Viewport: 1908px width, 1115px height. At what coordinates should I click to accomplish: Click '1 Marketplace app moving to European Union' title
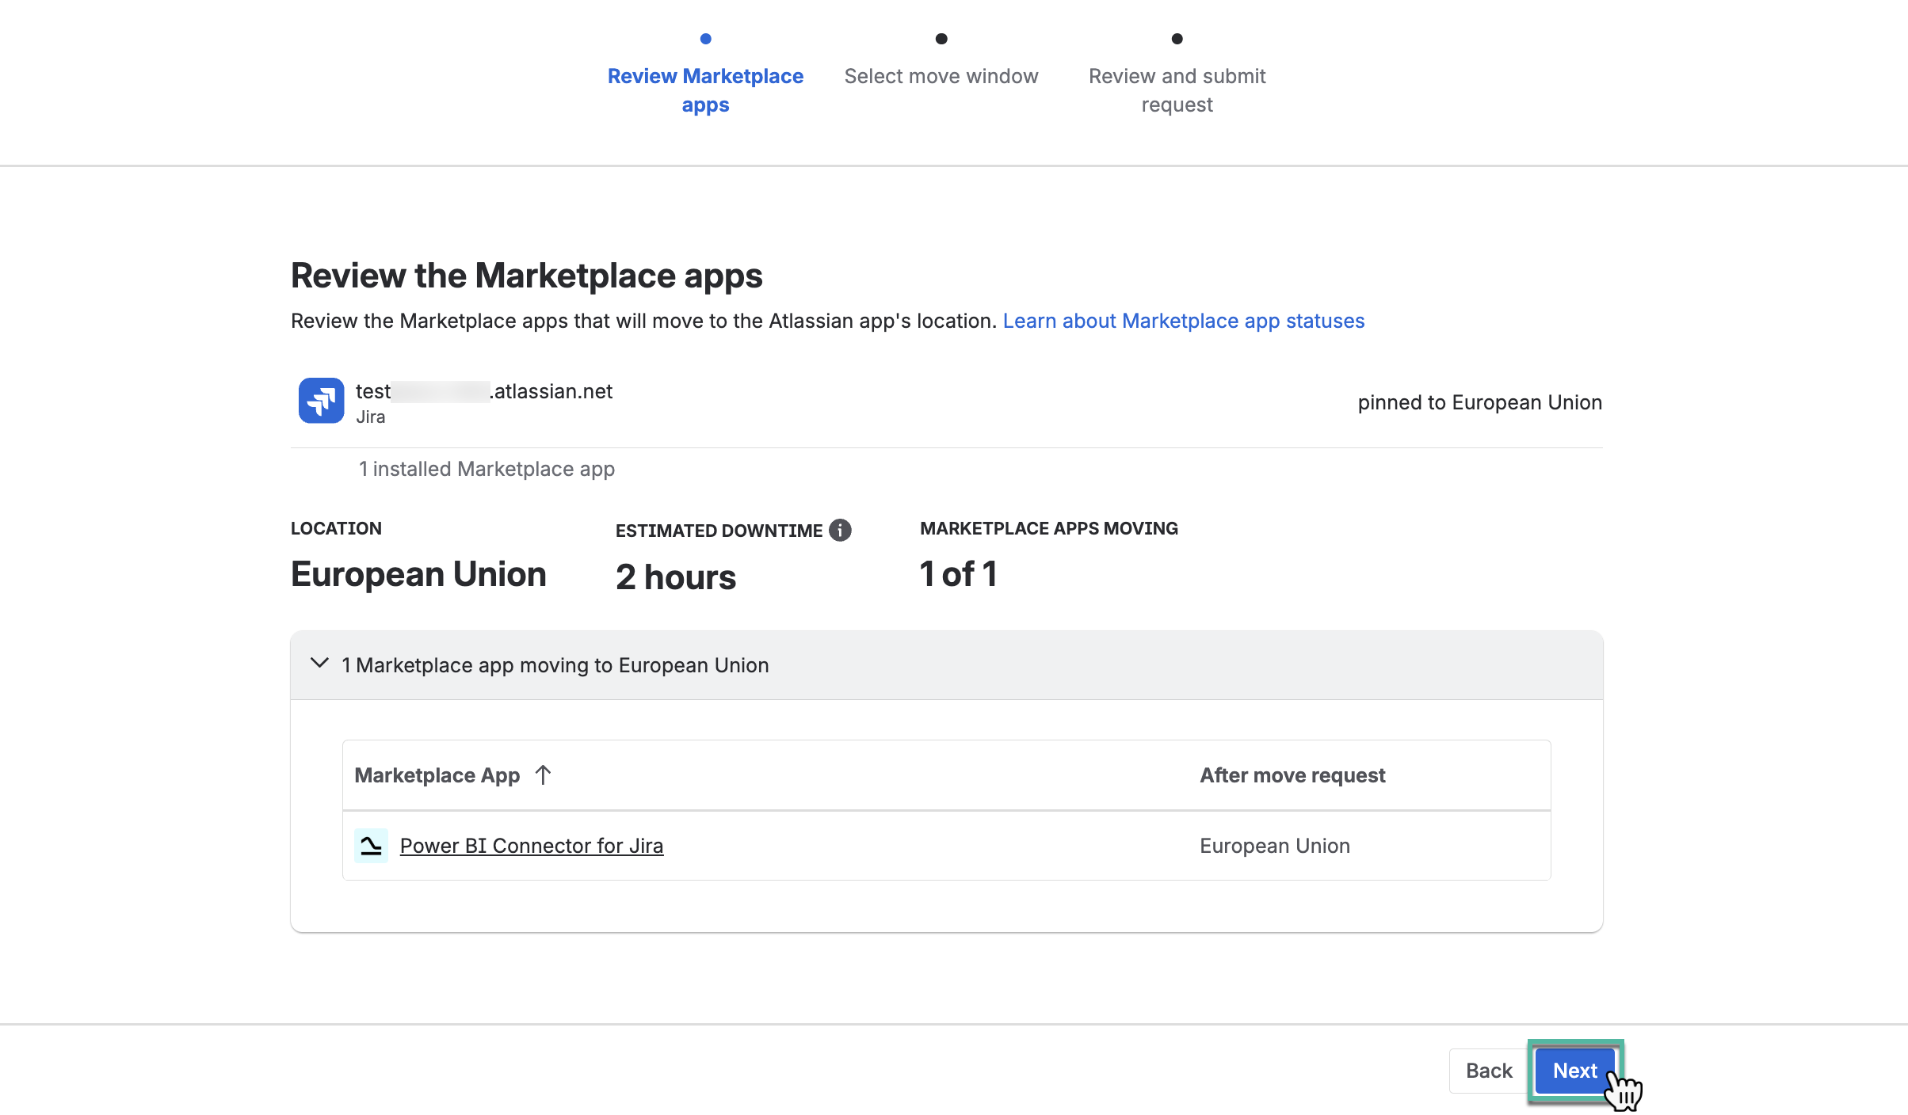(555, 665)
